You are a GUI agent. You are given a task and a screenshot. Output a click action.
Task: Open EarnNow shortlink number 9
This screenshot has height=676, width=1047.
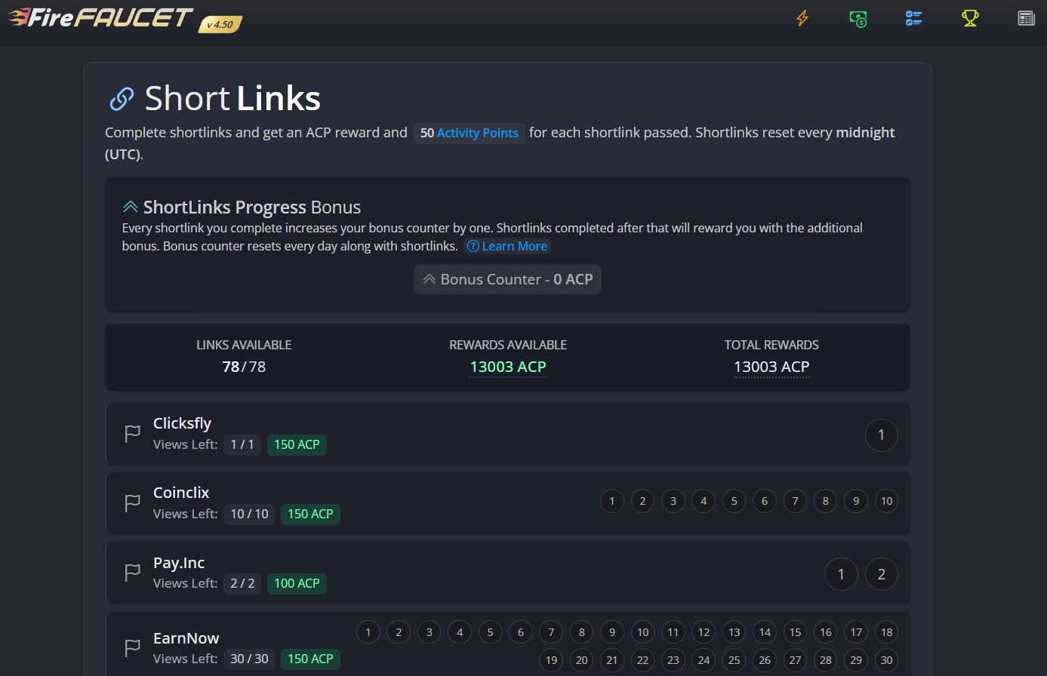click(612, 632)
